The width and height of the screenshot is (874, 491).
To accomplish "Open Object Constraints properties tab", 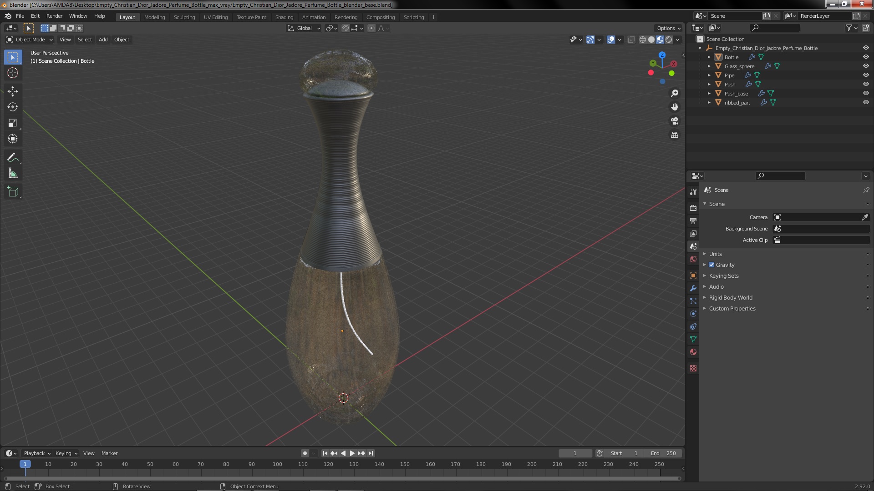I will (693, 326).
